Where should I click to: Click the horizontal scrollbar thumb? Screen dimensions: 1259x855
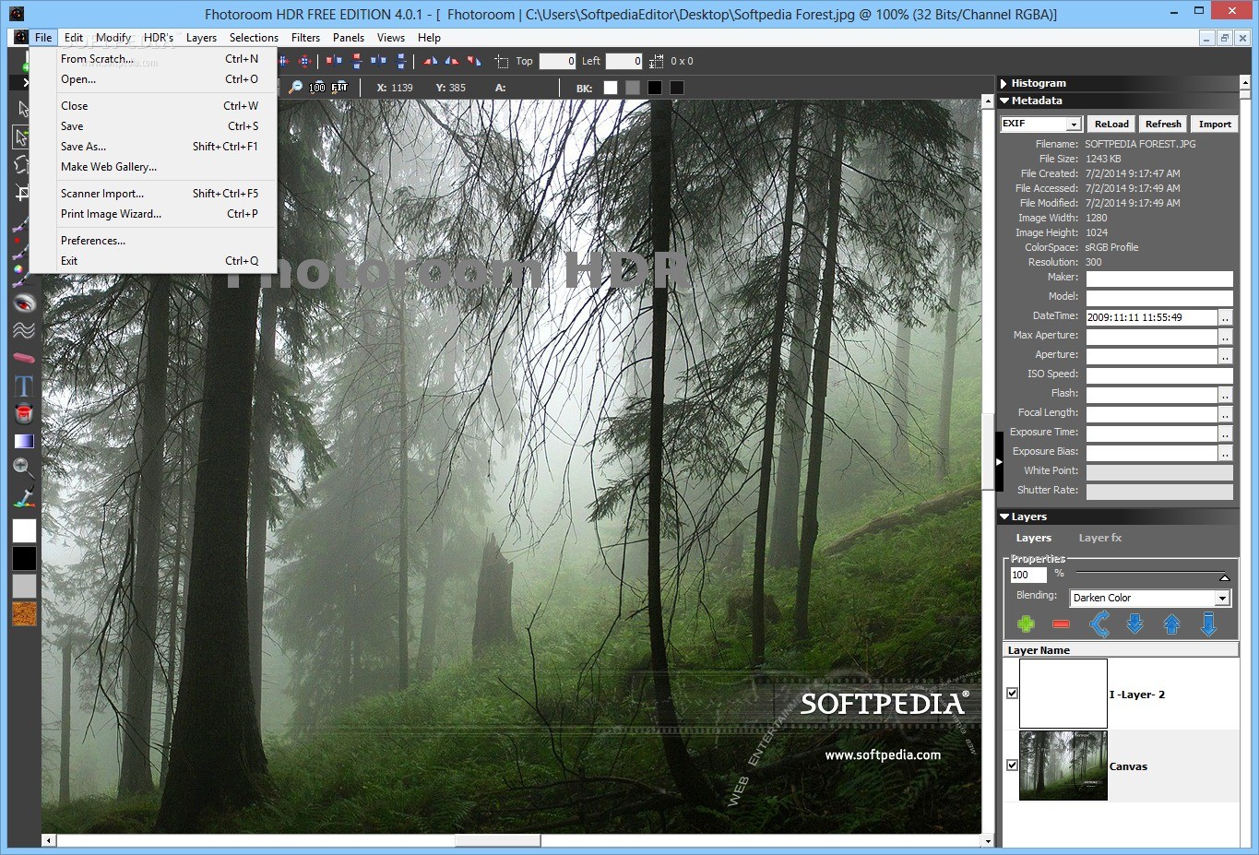(x=497, y=840)
